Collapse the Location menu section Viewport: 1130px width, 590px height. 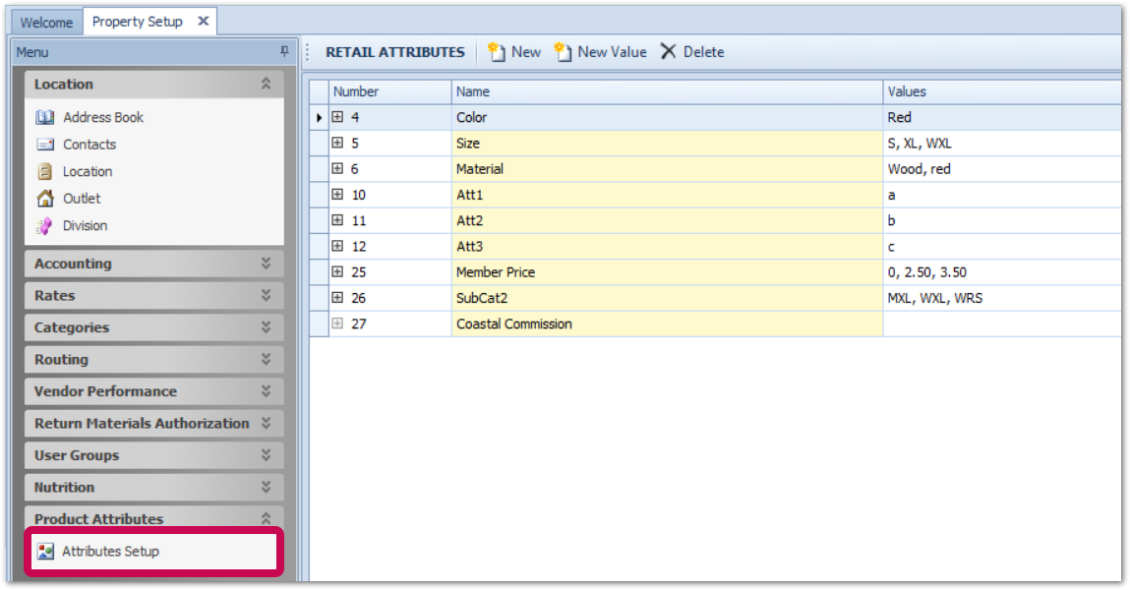click(266, 85)
